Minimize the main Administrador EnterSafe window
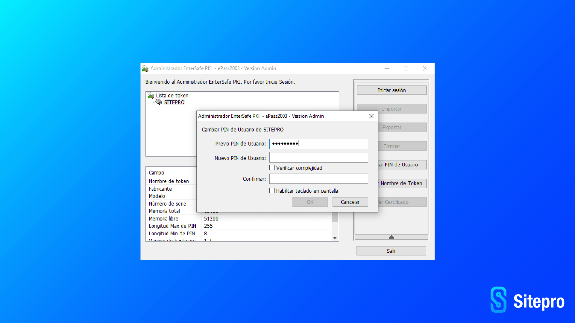 point(387,68)
